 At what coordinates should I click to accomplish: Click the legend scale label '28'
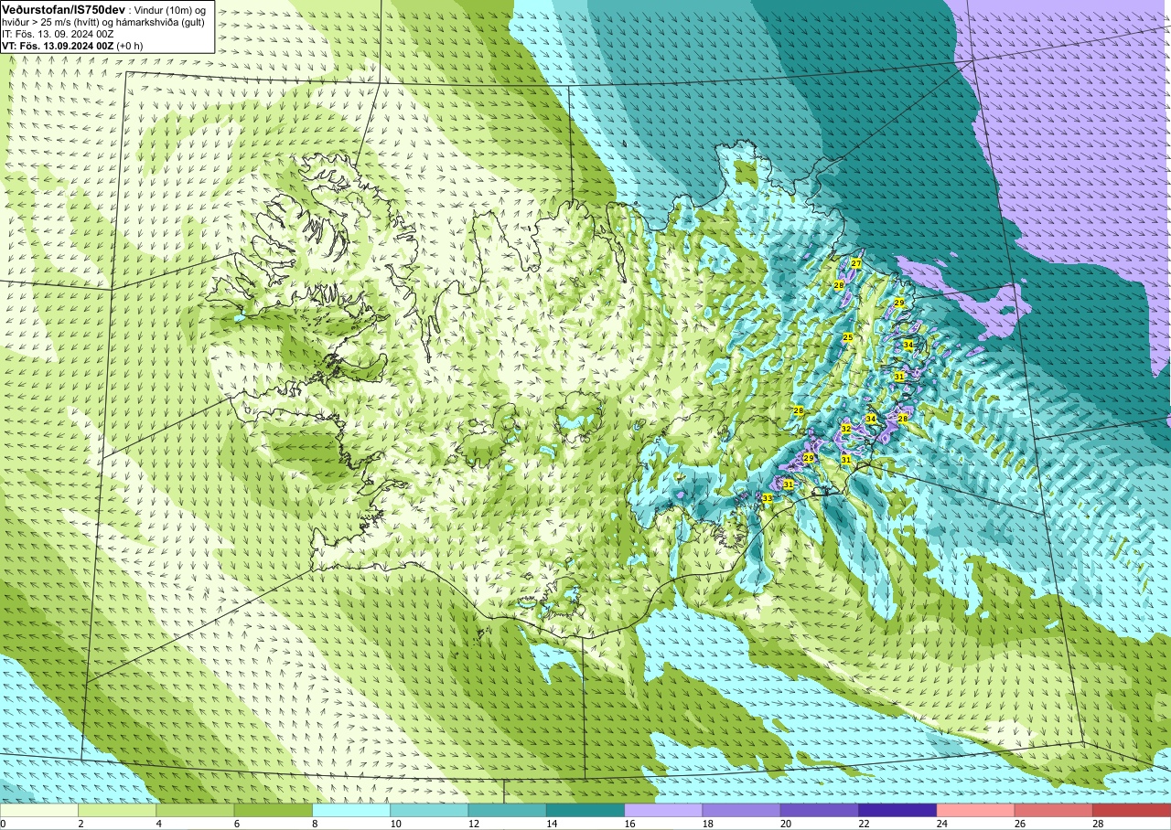click(1098, 824)
